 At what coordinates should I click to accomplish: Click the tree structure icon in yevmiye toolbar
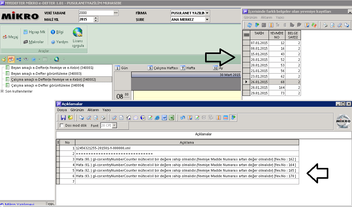[278, 25]
